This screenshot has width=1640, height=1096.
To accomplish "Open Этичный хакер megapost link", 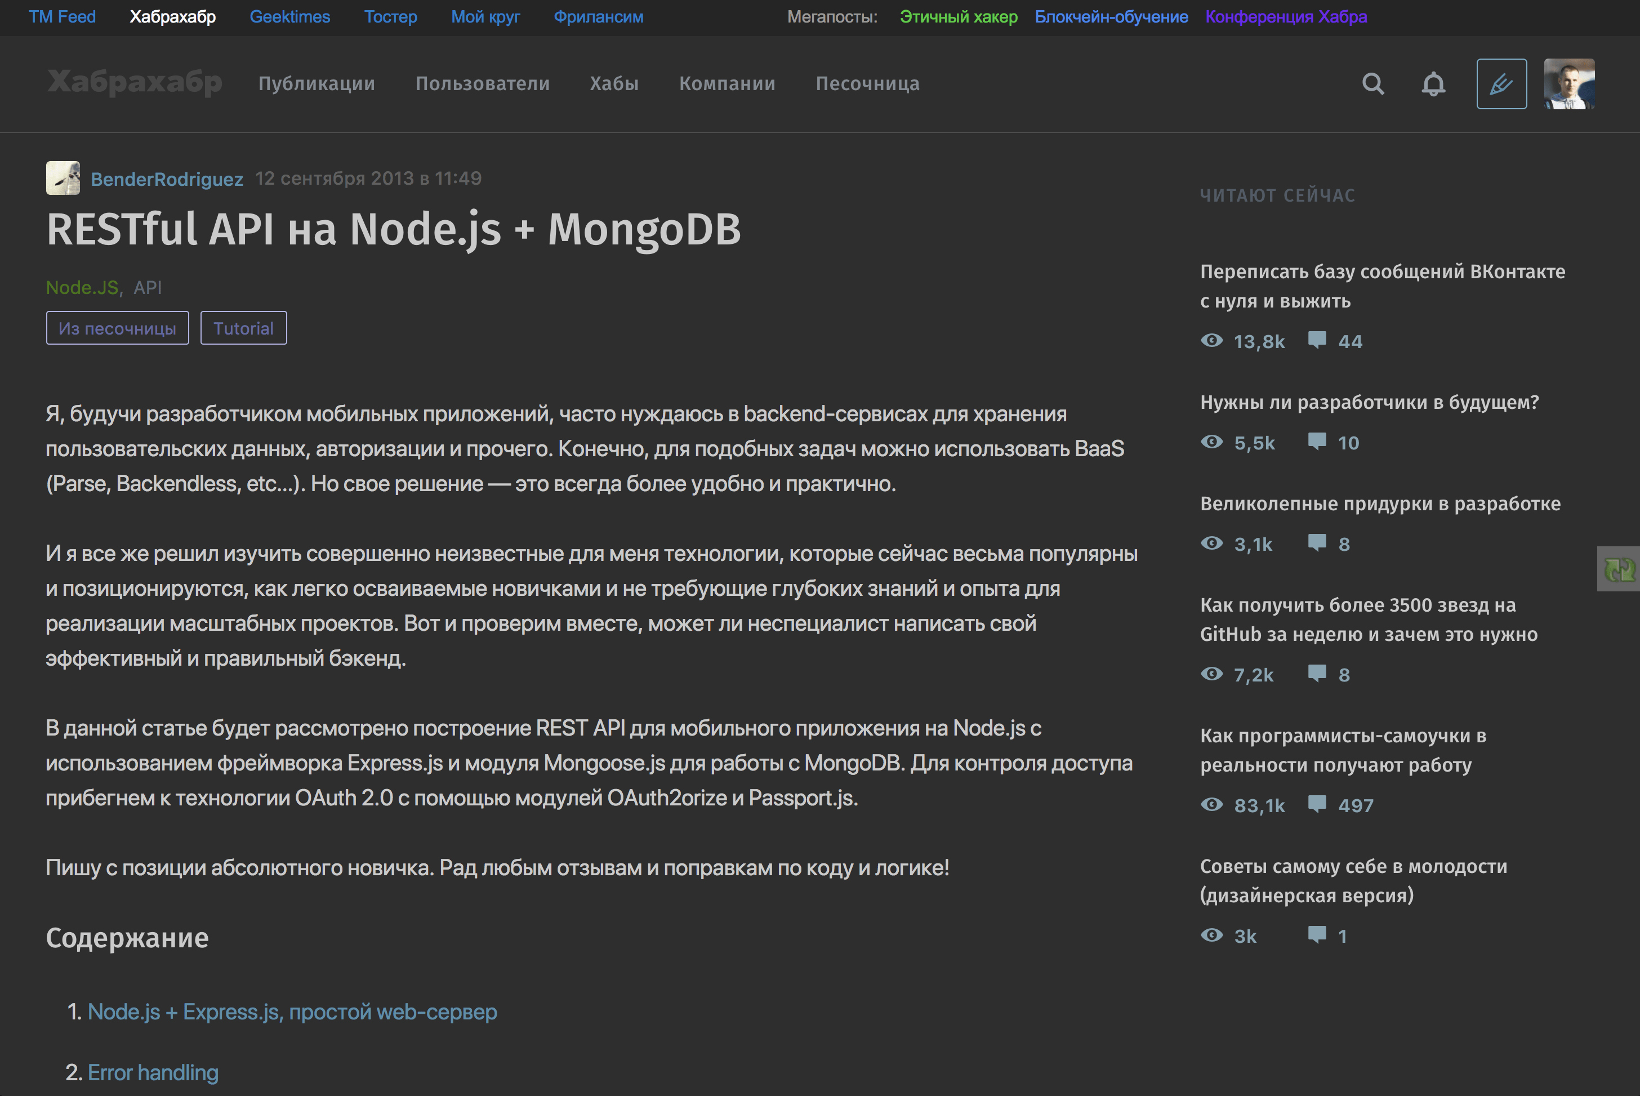I will tap(958, 17).
